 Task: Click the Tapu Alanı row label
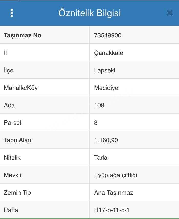point(18,140)
